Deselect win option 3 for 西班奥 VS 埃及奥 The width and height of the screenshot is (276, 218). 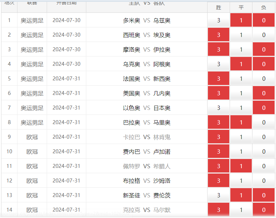click(219, 35)
